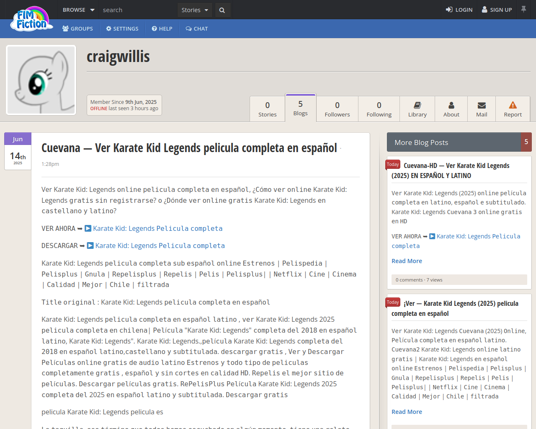The image size is (536, 429).
Task: Switch to the Blogs tab
Action: (x=301, y=108)
